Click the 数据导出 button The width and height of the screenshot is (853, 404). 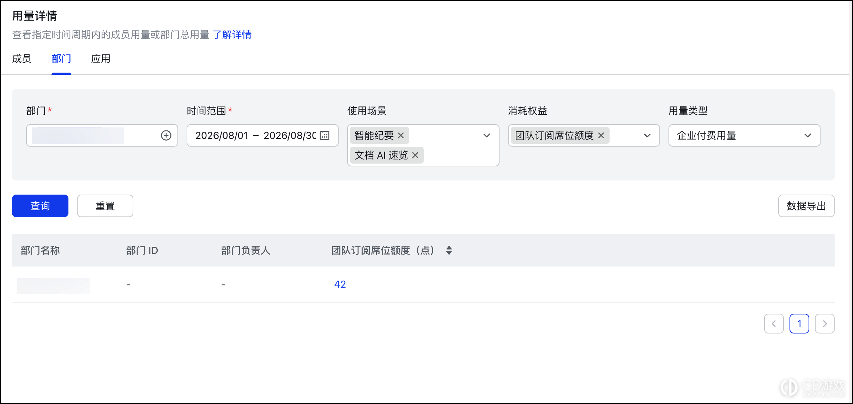[x=806, y=206]
